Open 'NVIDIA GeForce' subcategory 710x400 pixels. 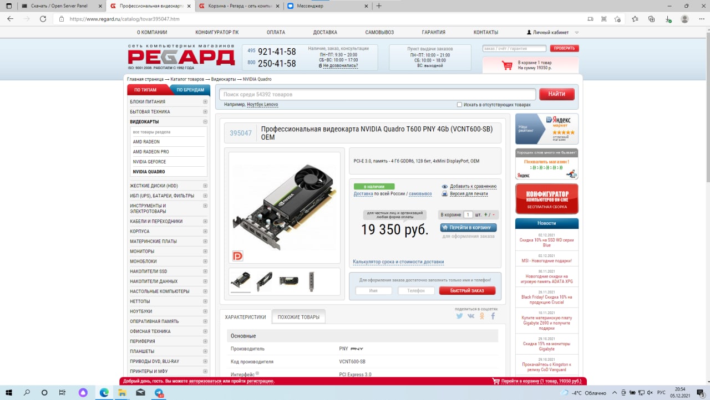(149, 162)
